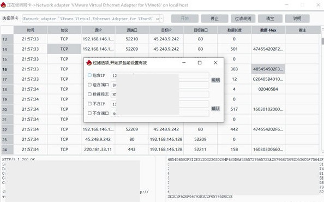Screen dimensions: 324x202
Task: Select the 协议 column header
Action: coord(64,30)
